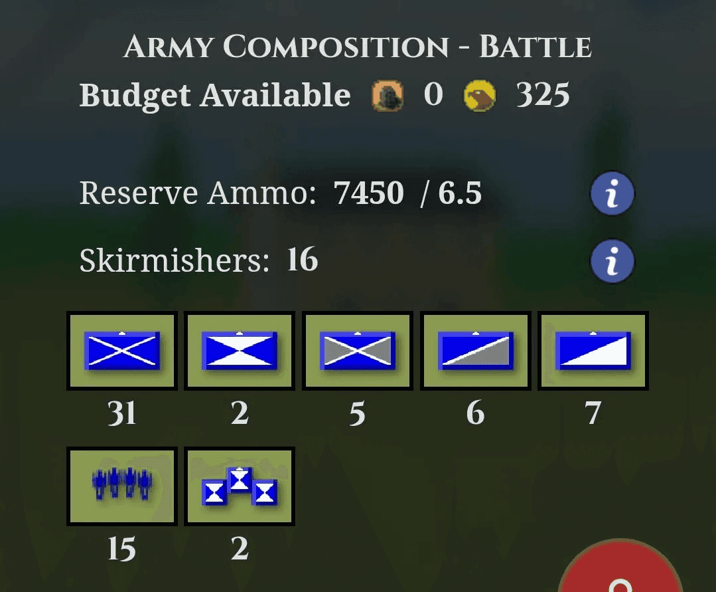Select the grey crossed unit tile showing 5
This screenshot has height=592, width=716.
pos(358,351)
